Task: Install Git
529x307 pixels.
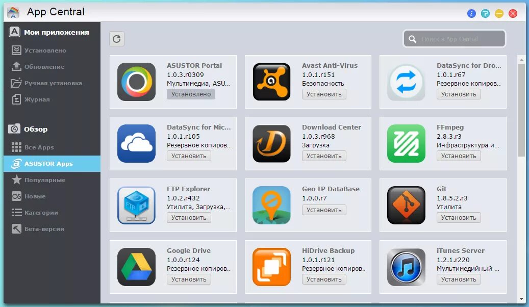Action: click(x=459, y=218)
